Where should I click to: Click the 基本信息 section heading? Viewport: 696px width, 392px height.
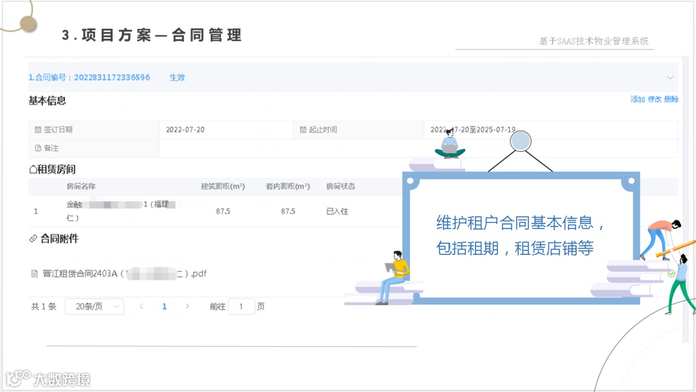pyautogui.click(x=47, y=100)
